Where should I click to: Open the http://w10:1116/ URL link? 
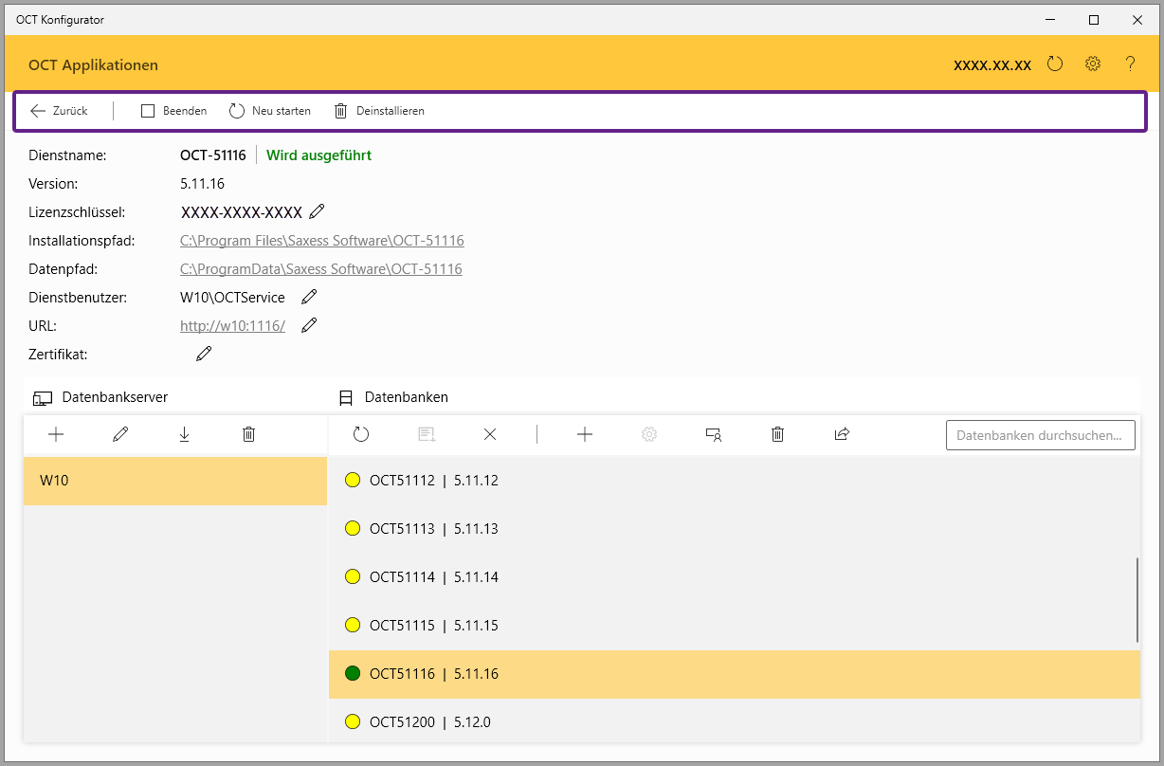tap(232, 326)
